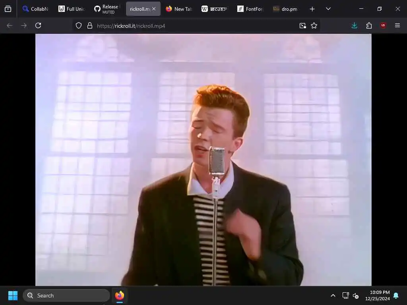
Task: Open the Firefox application menu
Action: pyautogui.click(x=397, y=25)
